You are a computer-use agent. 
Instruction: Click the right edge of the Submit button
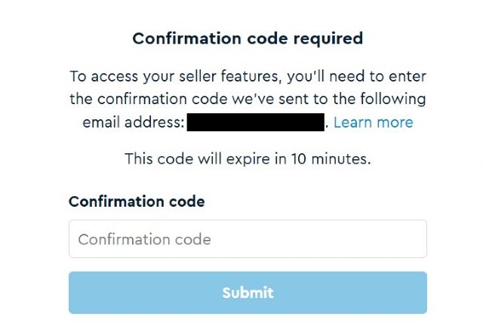[420, 293]
